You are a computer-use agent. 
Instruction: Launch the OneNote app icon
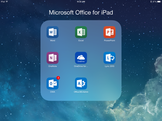click(52, 58)
